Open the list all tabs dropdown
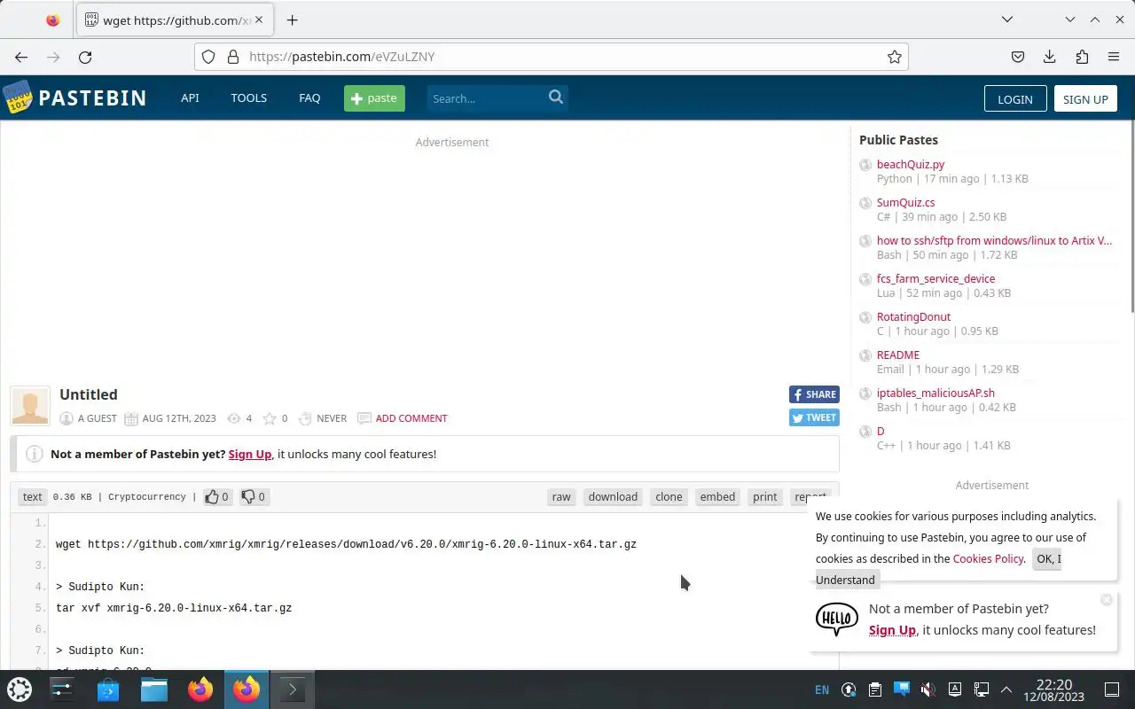 point(1007,19)
